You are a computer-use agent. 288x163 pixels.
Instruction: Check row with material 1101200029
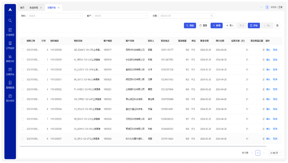[x=23, y=60]
